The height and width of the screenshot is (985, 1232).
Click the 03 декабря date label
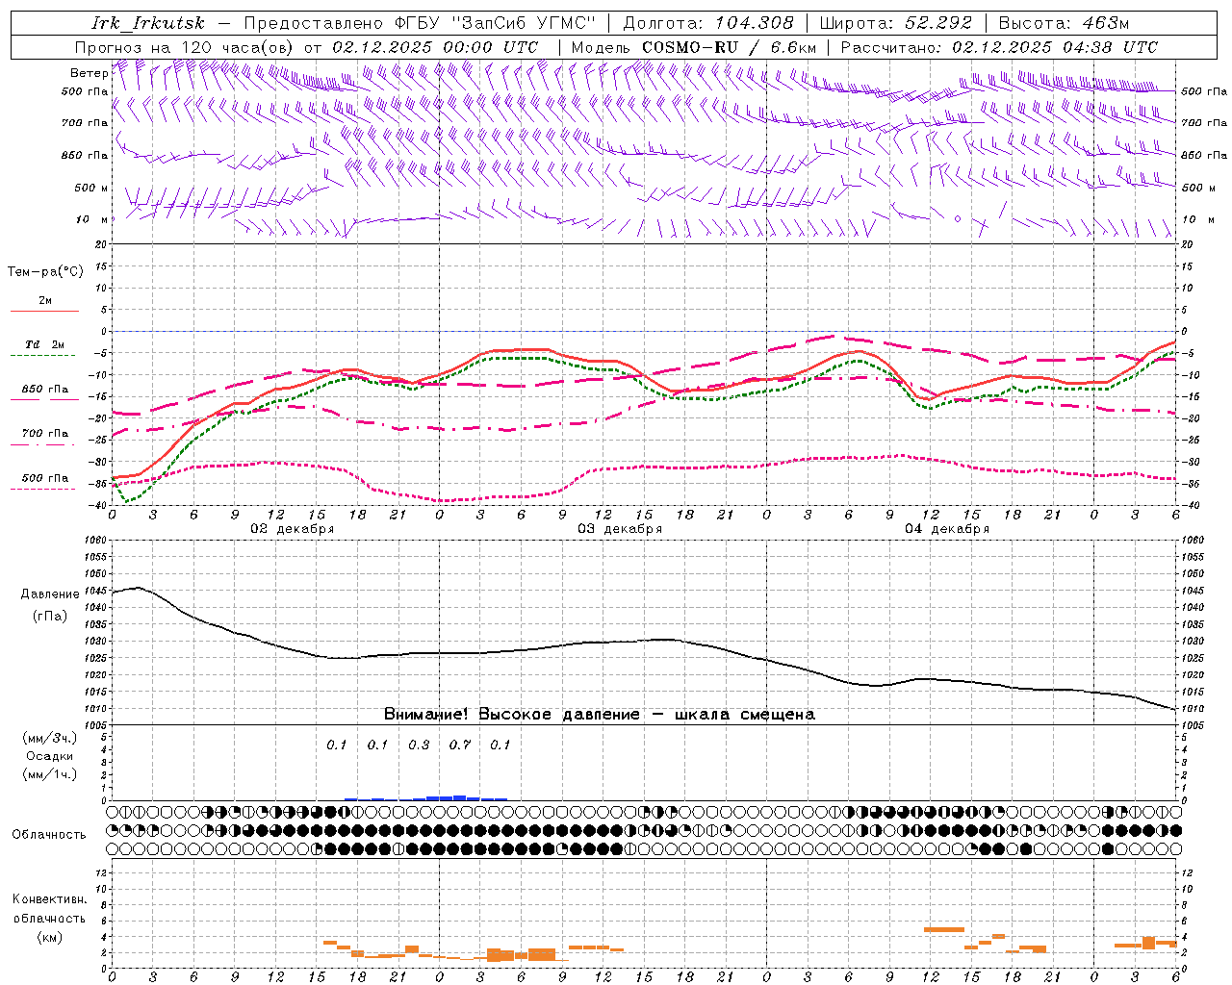click(x=620, y=529)
